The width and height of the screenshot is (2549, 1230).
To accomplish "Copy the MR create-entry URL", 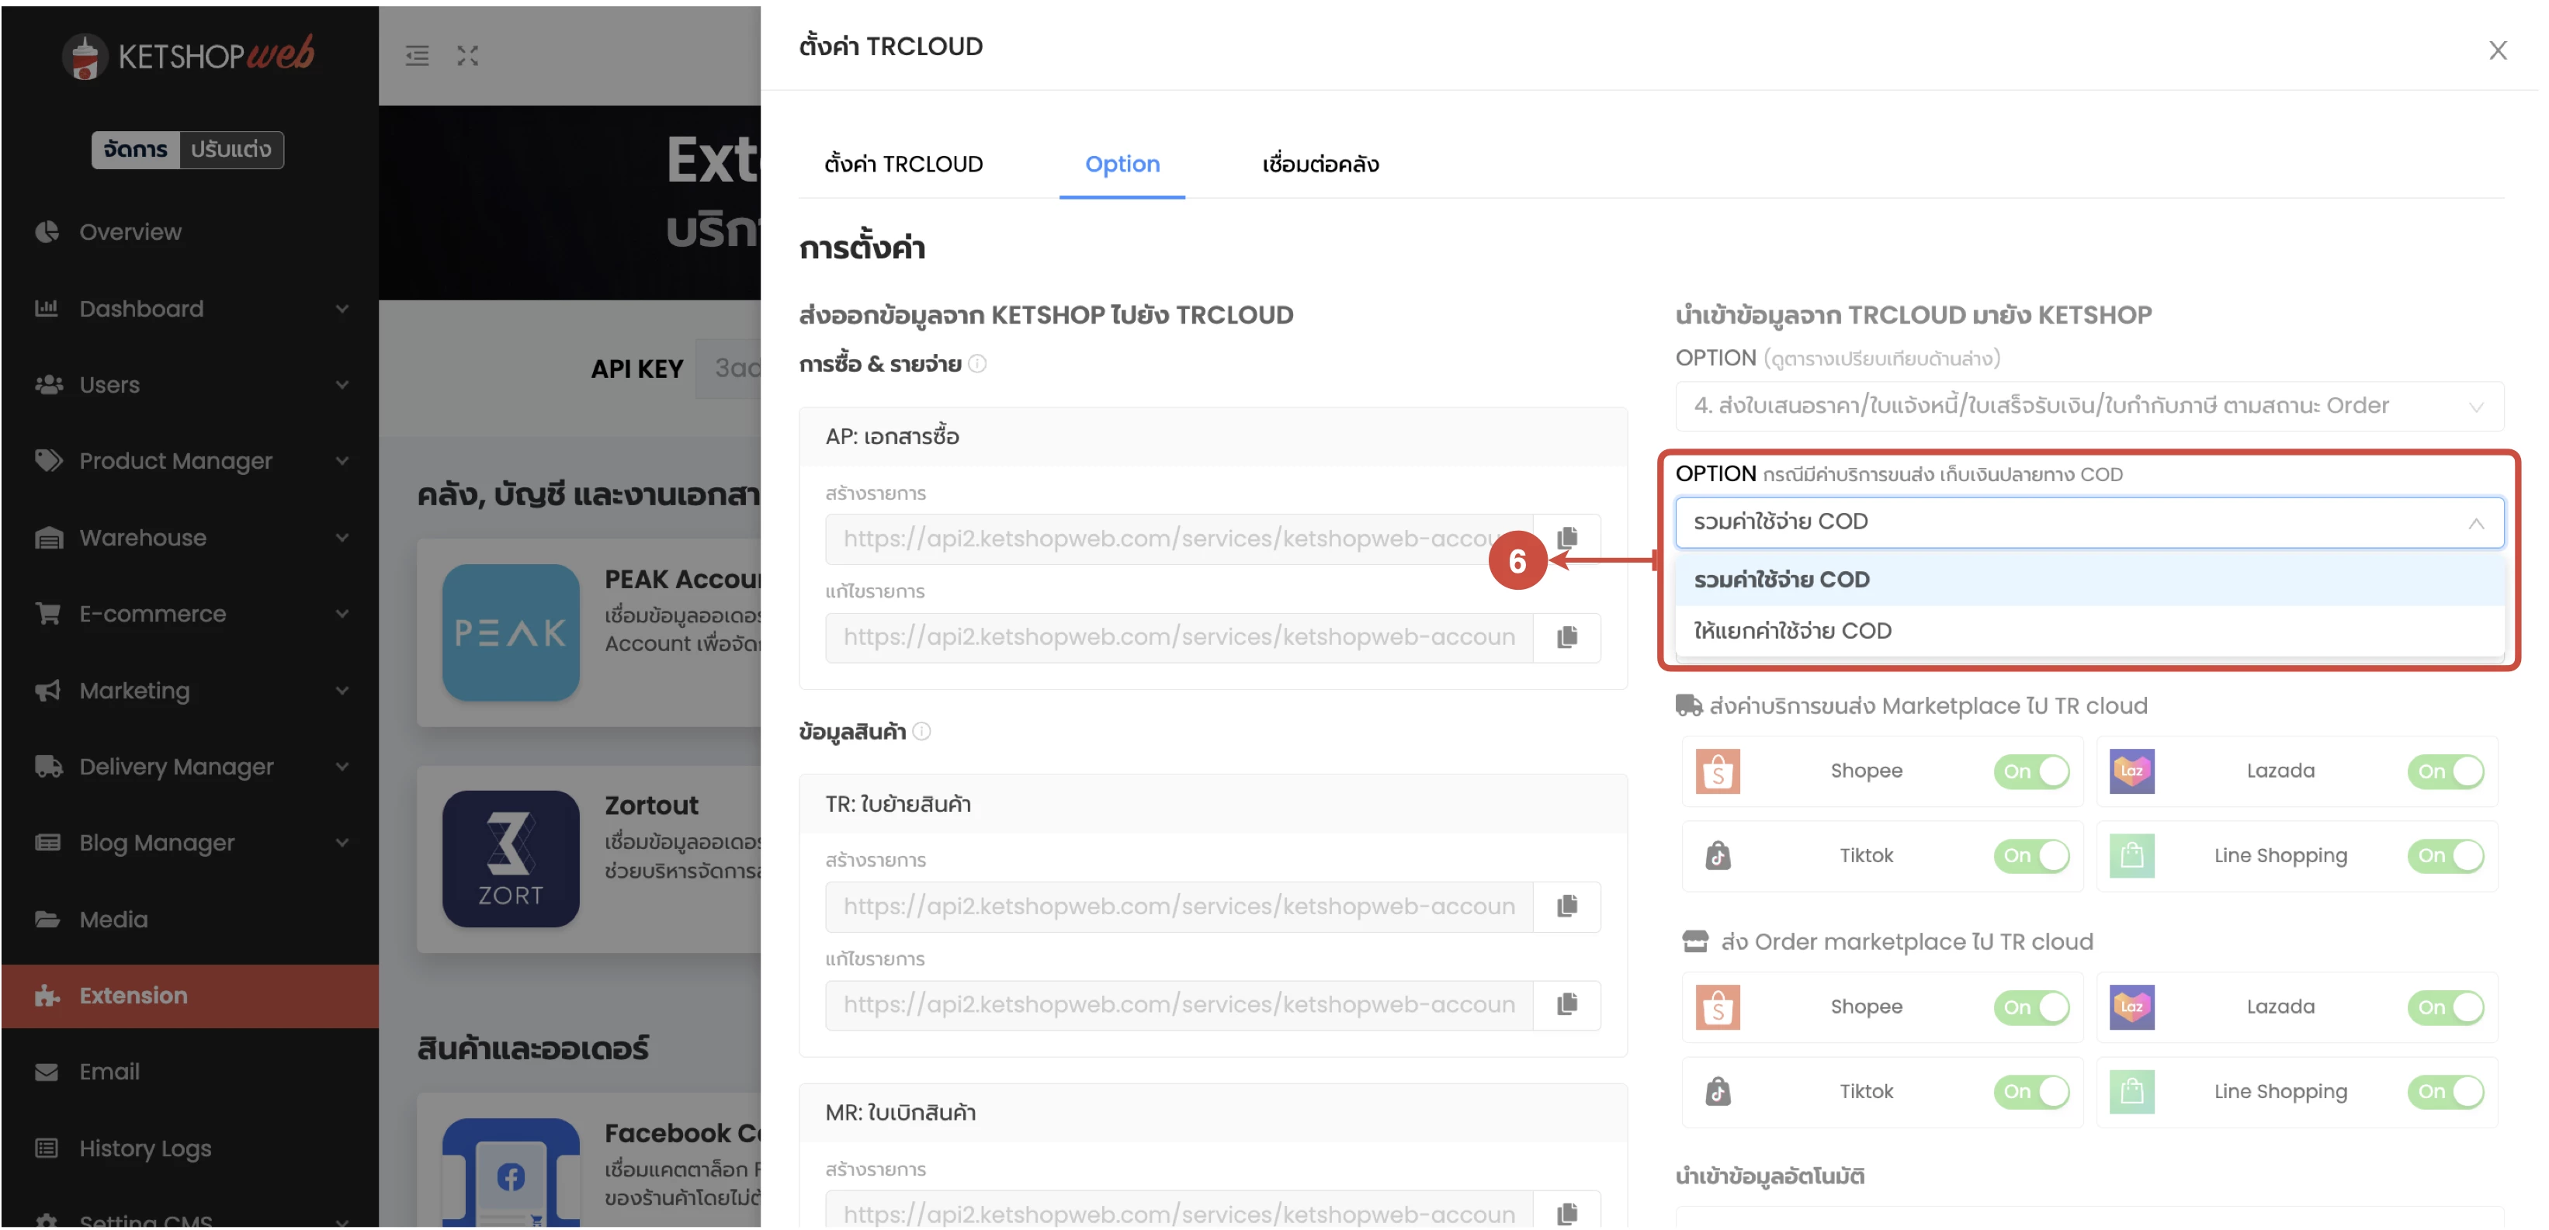I will (1566, 1213).
